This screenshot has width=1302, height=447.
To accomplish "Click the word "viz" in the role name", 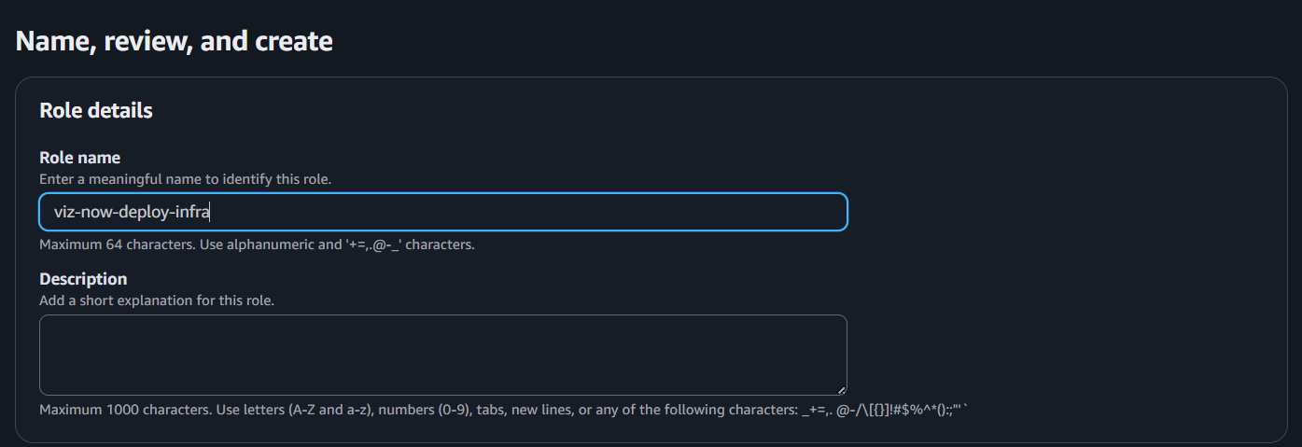I will [x=65, y=213].
